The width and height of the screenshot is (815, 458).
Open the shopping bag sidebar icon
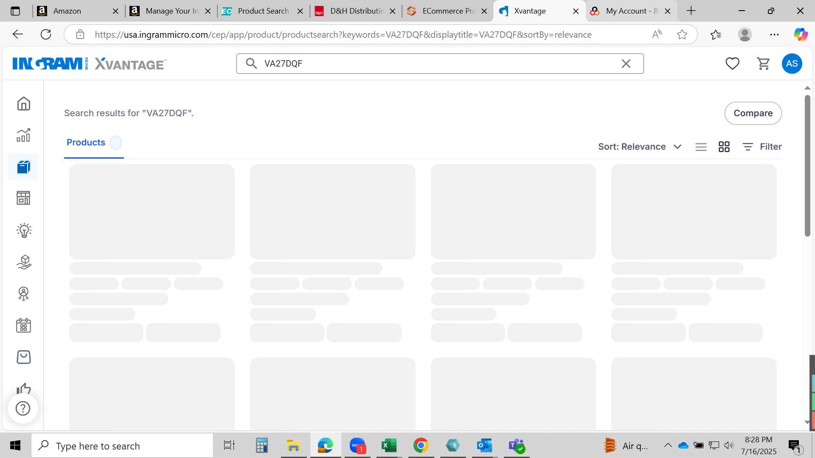pyautogui.click(x=23, y=357)
